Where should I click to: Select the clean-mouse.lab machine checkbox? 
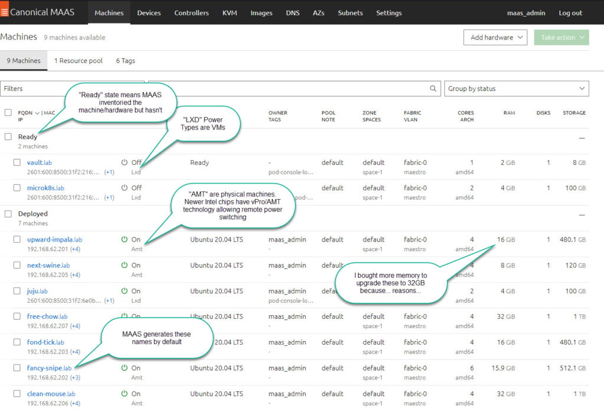pos(17,394)
